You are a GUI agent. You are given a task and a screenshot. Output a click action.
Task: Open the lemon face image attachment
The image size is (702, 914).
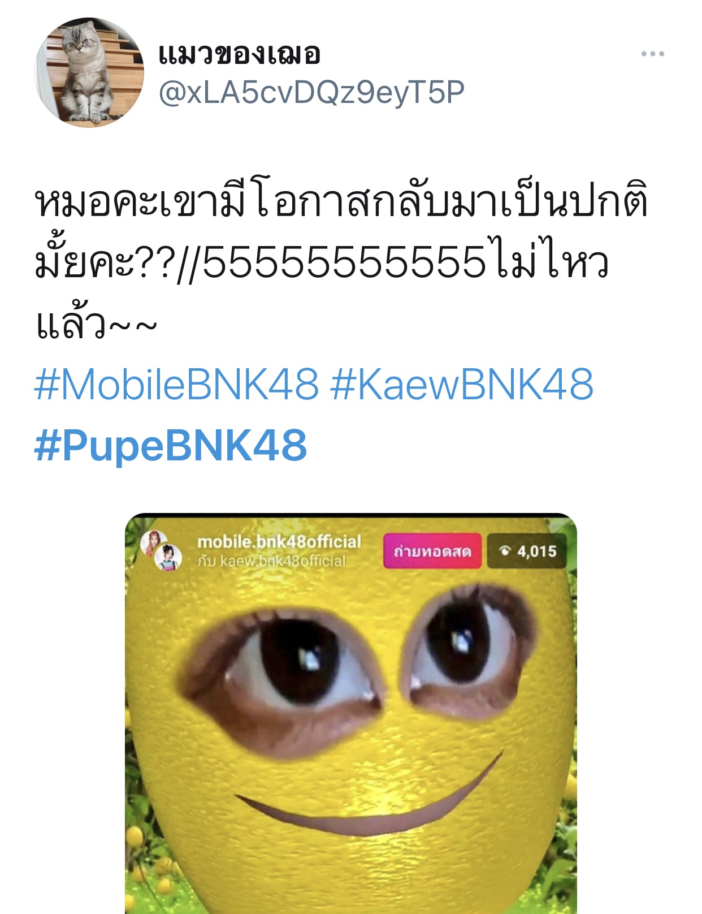coord(351,714)
